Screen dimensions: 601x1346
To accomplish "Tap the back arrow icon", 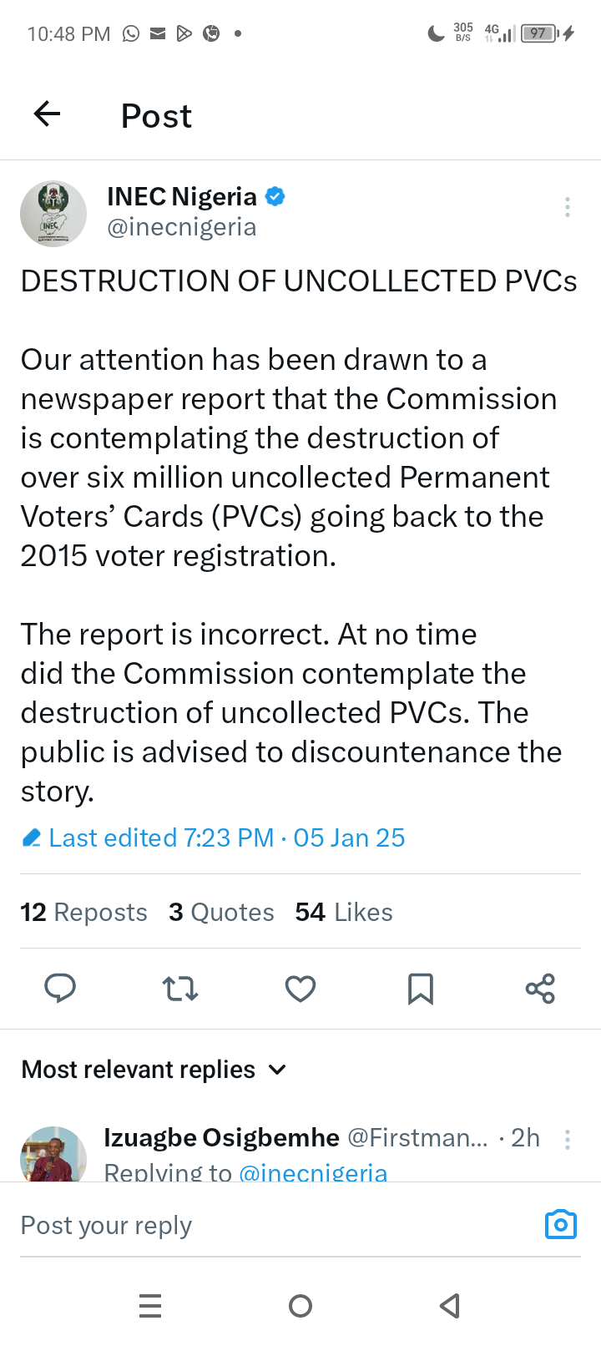I will (48, 114).
